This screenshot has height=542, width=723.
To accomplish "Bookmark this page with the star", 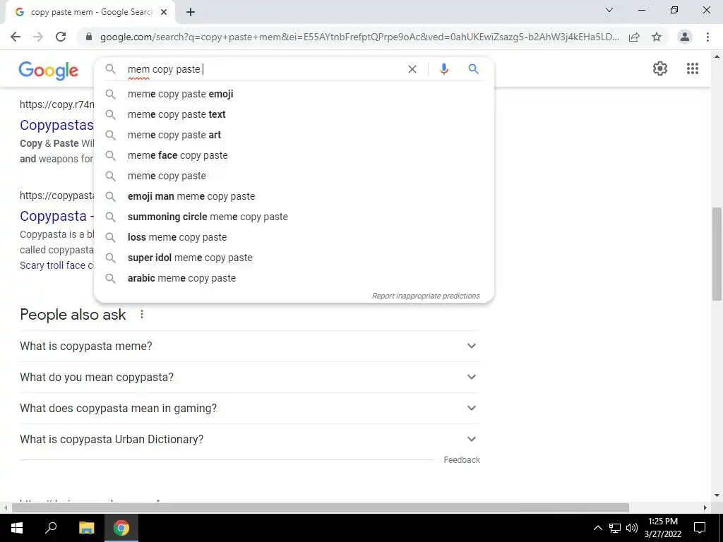I will pyautogui.click(x=657, y=37).
